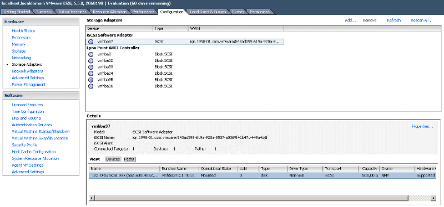The width and height of the screenshot is (444, 207).
Task: Click the vmhba0 adapter icon
Action: 91,54
